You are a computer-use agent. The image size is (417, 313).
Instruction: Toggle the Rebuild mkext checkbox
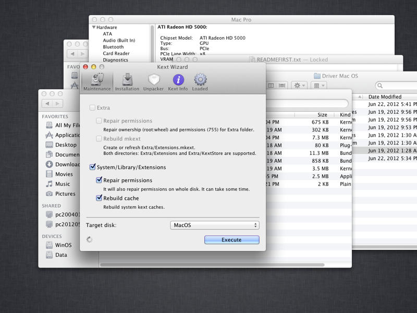(x=99, y=138)
